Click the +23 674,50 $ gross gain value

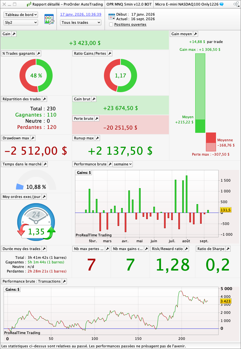(120, 108)
